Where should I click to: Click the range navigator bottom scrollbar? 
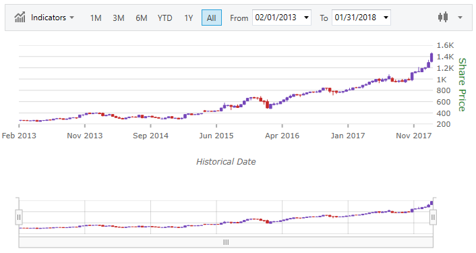tap(226, 242)
